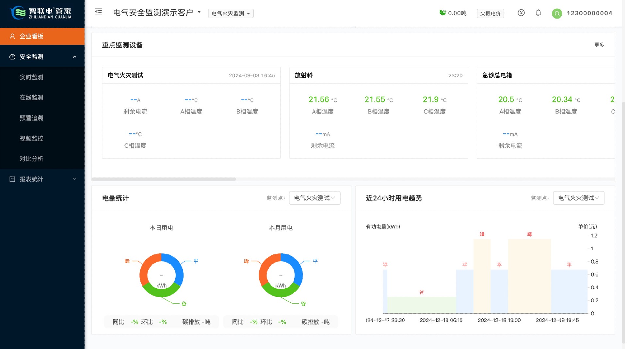Select 实时监测 in the sidebar
Viewport: 627px width, 349px height.
[31, 77]
